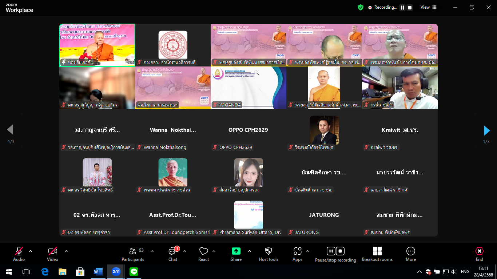Unmute the microphone with the Audio button

pyautogui.click(x=19, y=254)
